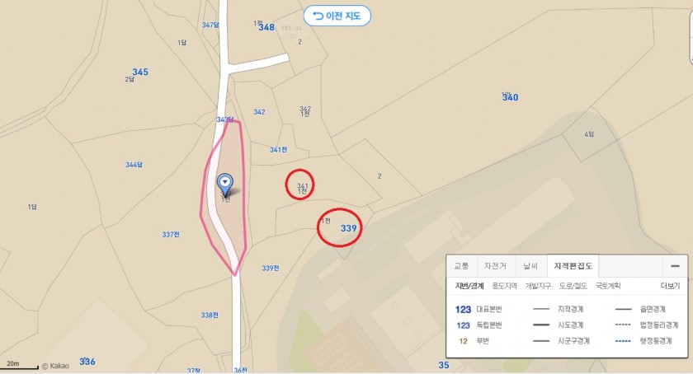
Task: Open the 날씨 tab
Action: [x=530, y=266]
